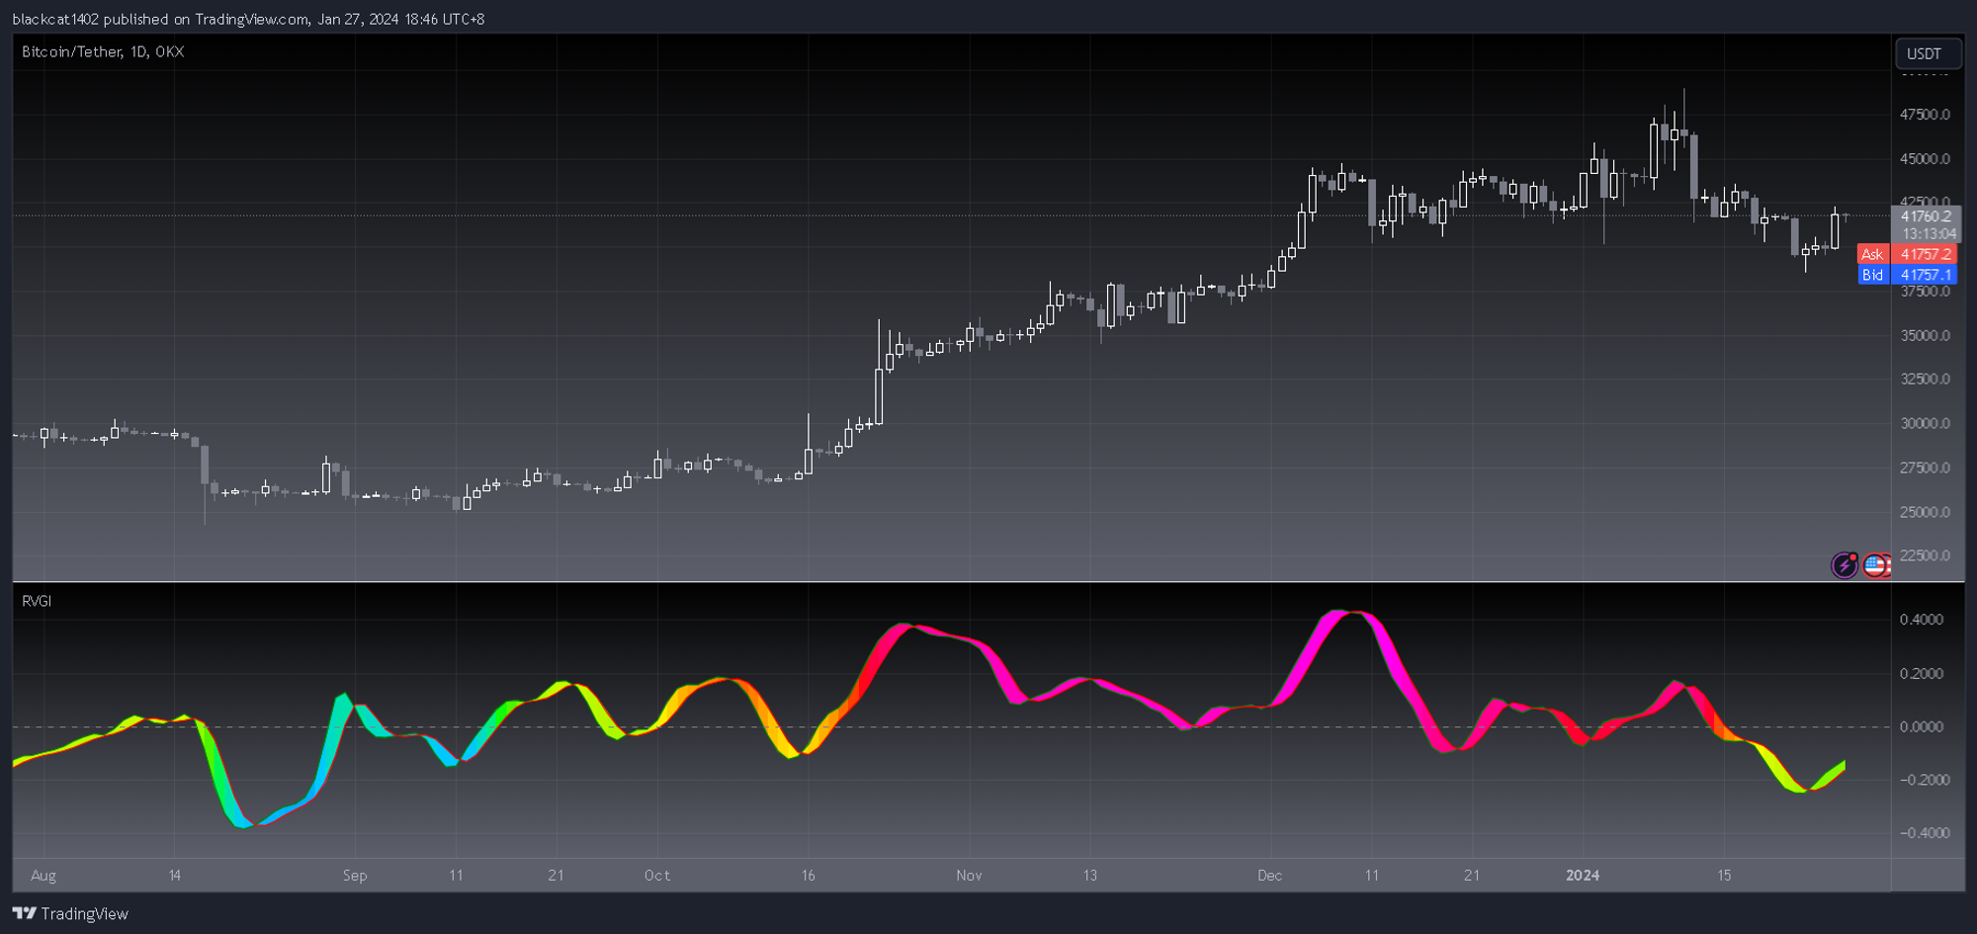
Task: Click the Ask price label 41757.2
Action: [x=1925, y=254]
